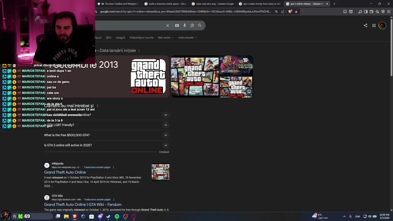Click GTA Wiki "Traducerea acestei pagini" link

97,200
